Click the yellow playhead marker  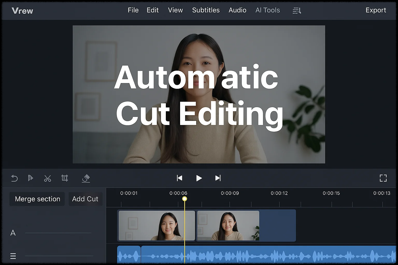pyautogui.click(x=184, y=199)
